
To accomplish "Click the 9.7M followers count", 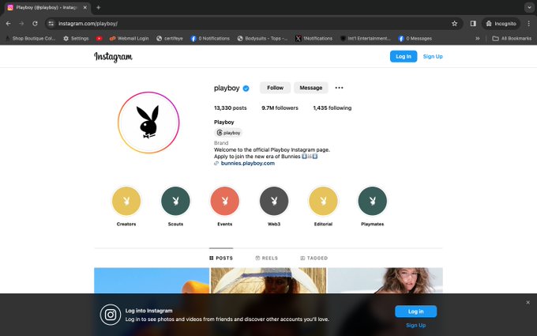I will coord(280,108).
